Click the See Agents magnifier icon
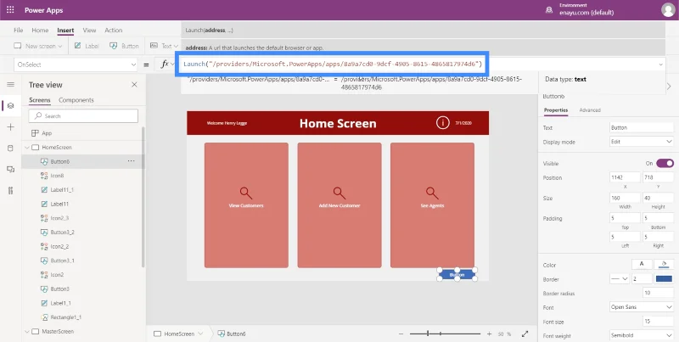Viewport: 679px width, 342px height. [432, 193]
